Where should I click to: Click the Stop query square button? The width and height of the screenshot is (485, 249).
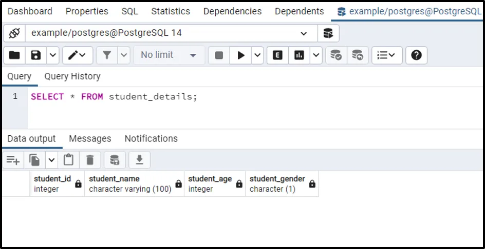[219, 55]
